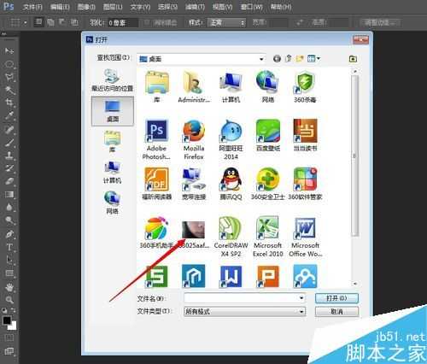Select the Dodge tool
The height and width of the screenshot is (364, 427).
pyautogui.click(x=9, y=220)
